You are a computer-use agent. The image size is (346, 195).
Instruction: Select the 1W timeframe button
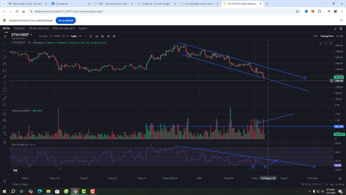pyautogui.click(x=80, y=36)
